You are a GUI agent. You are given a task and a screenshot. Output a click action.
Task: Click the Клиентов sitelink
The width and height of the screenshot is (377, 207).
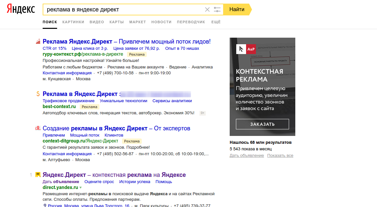point(114,135)
